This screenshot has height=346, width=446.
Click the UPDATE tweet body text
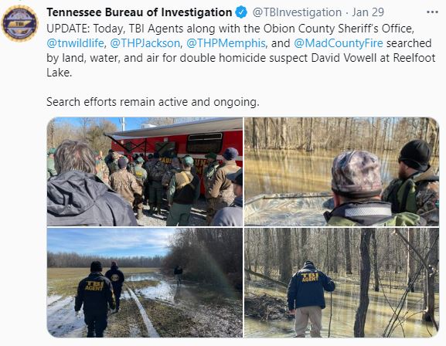(240, 51)
